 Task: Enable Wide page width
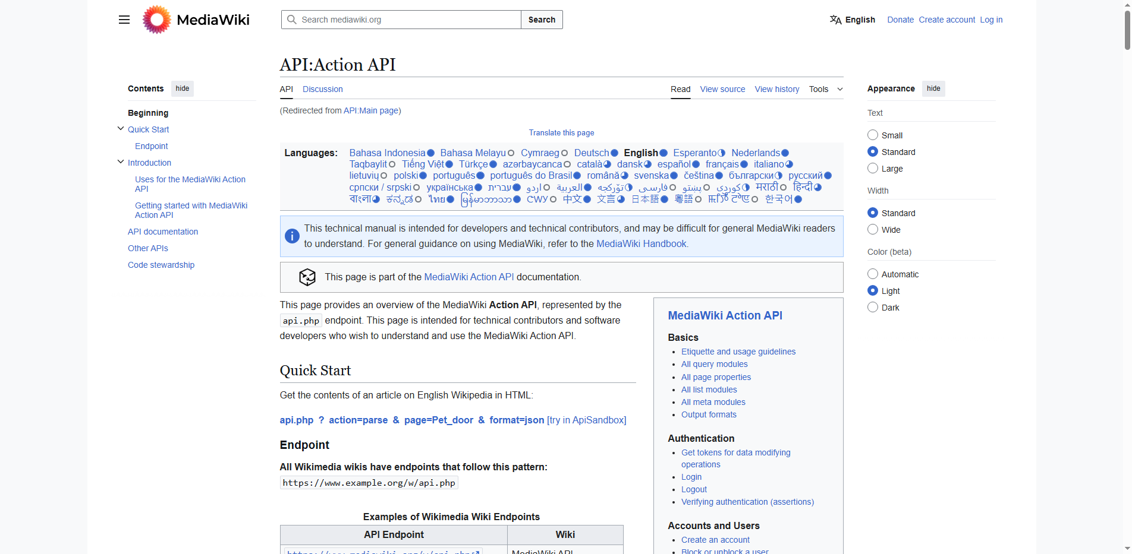point(872,229)
